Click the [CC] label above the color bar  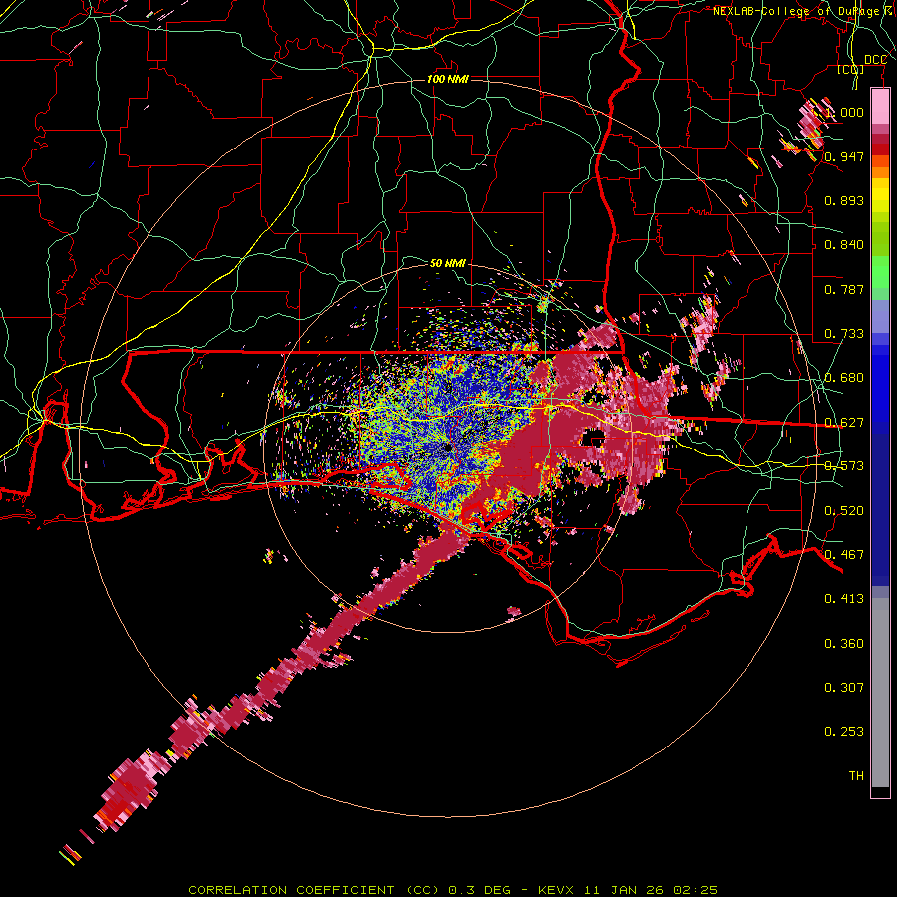click(x=851, y=70)
